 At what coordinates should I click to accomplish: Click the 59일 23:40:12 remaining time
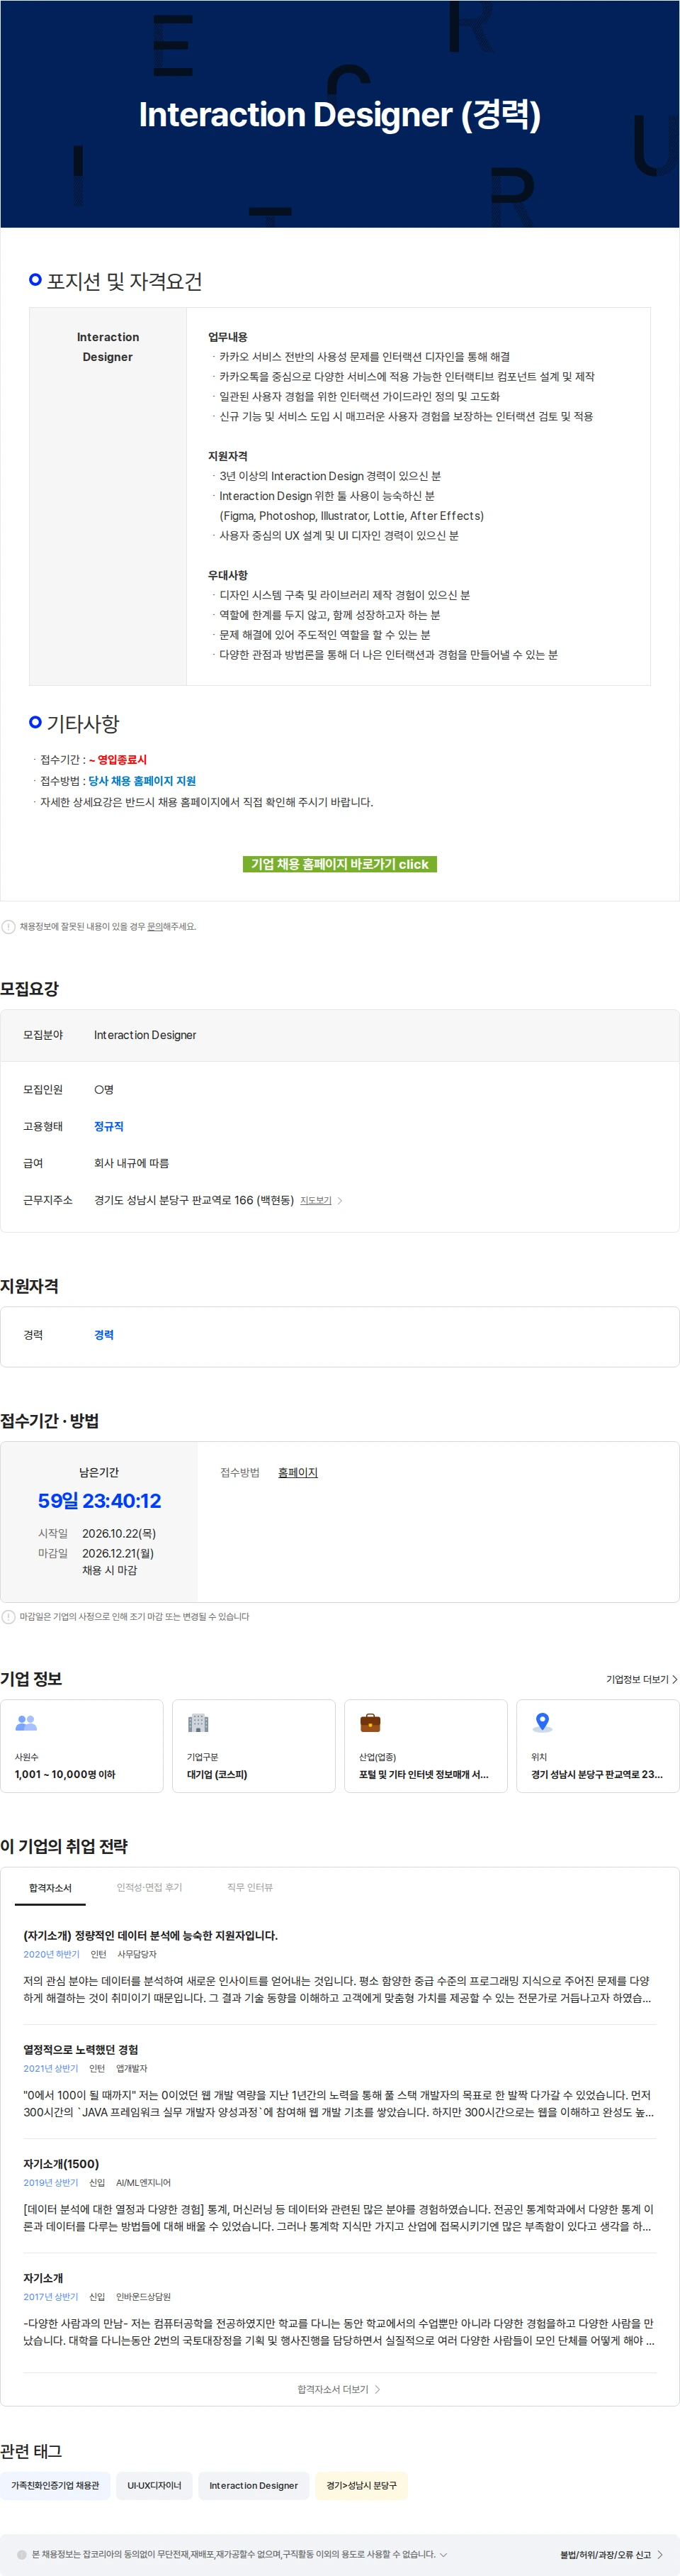click(99, 1500)
